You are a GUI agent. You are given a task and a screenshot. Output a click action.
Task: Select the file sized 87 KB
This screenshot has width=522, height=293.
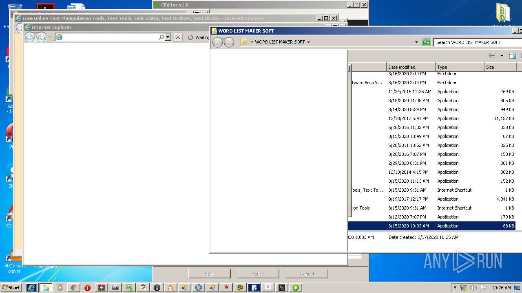click(x=432, y=136)
